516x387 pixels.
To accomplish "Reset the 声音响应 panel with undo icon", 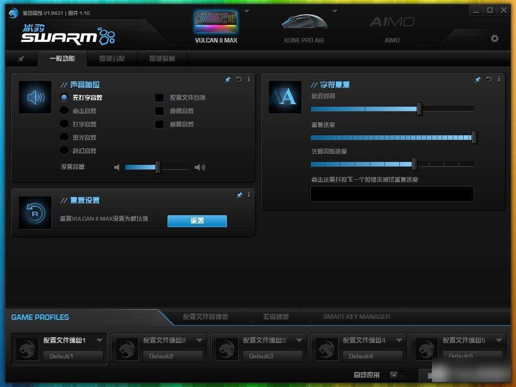I will [x=239, y=79].
